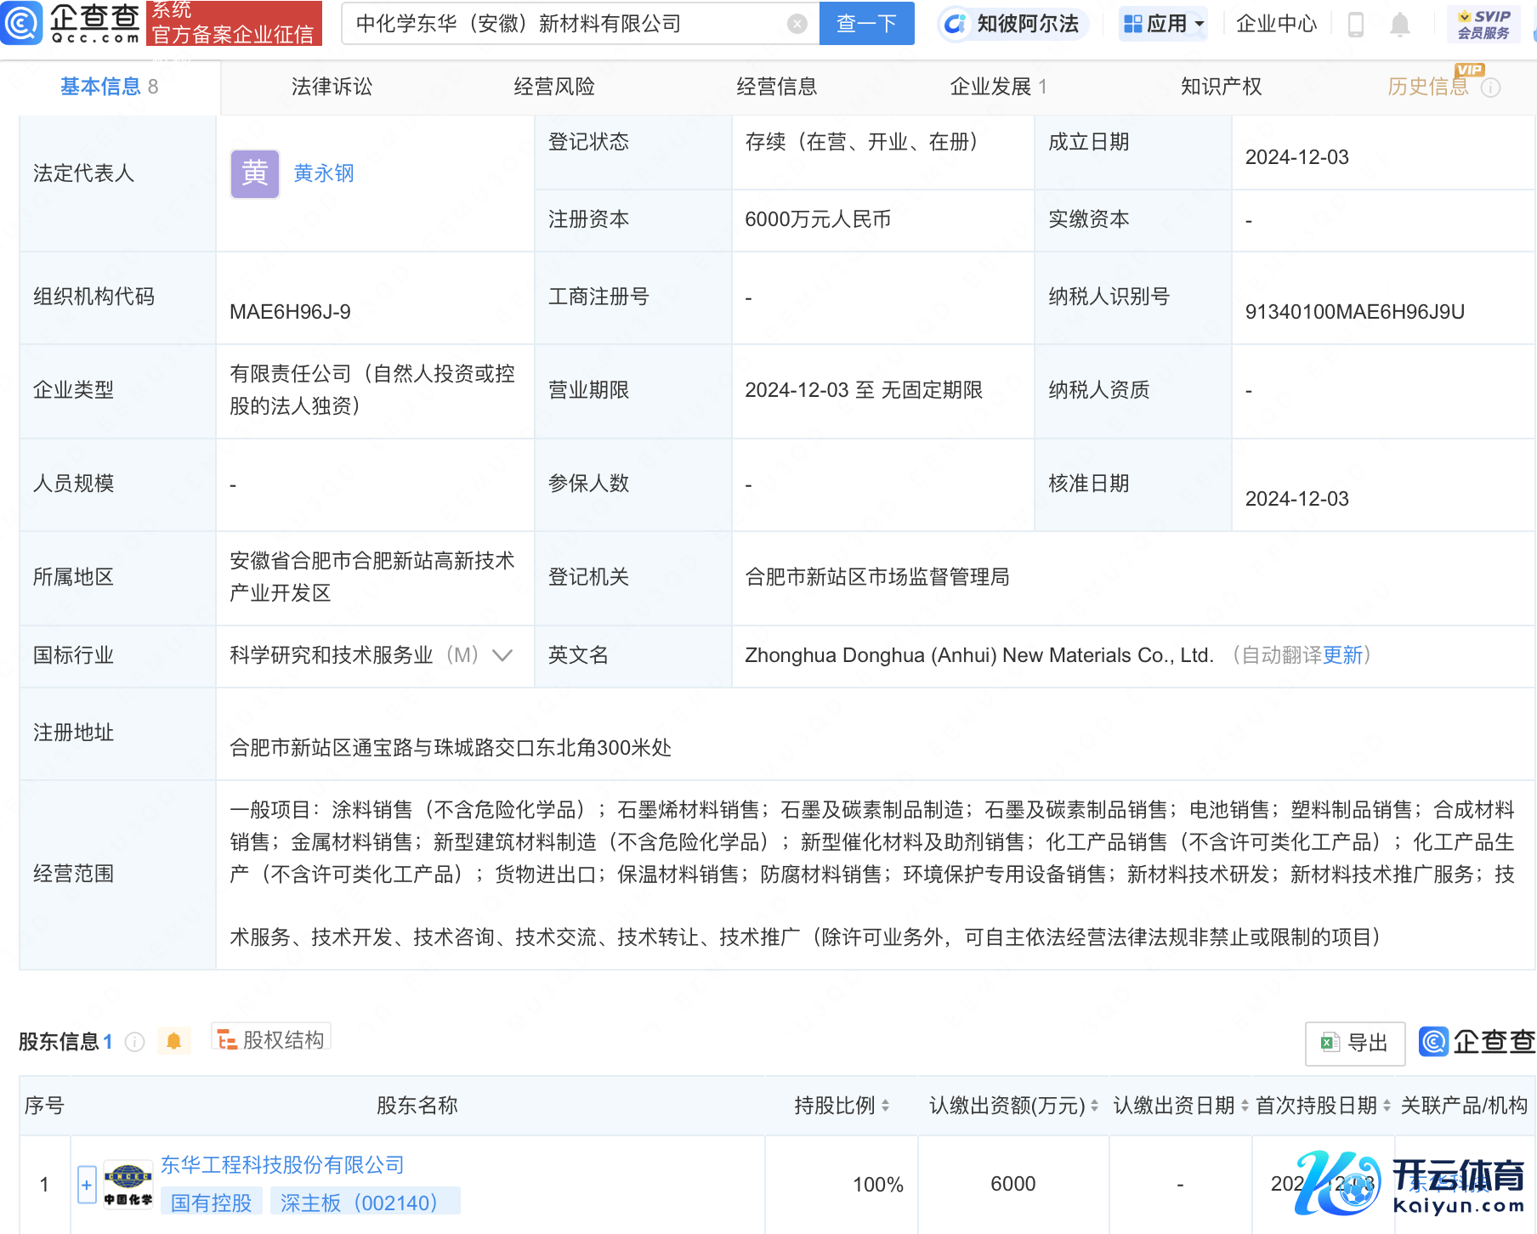
Task: Open the notification bell in header
Action: tap(1399, 25)
